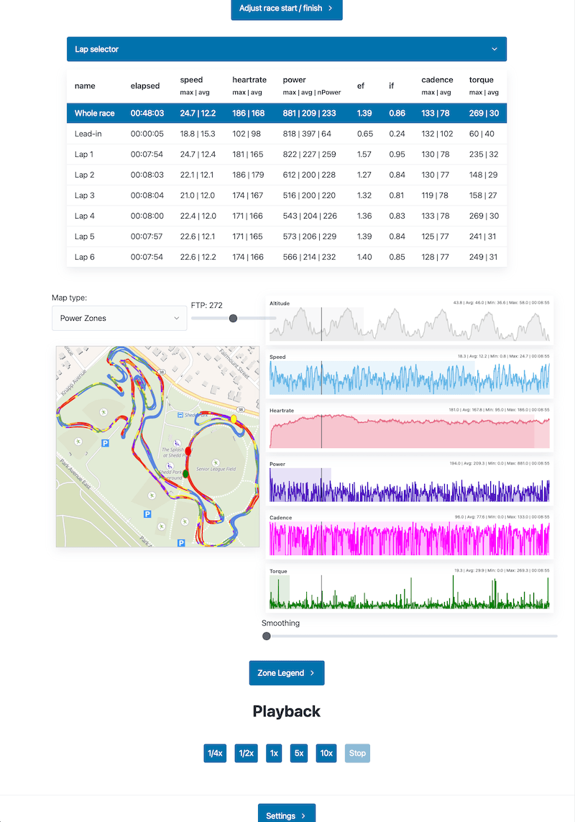575x822 pixels.
Task: Open the Adjust race start / finish panel
Action: click(x=286, y=10)
